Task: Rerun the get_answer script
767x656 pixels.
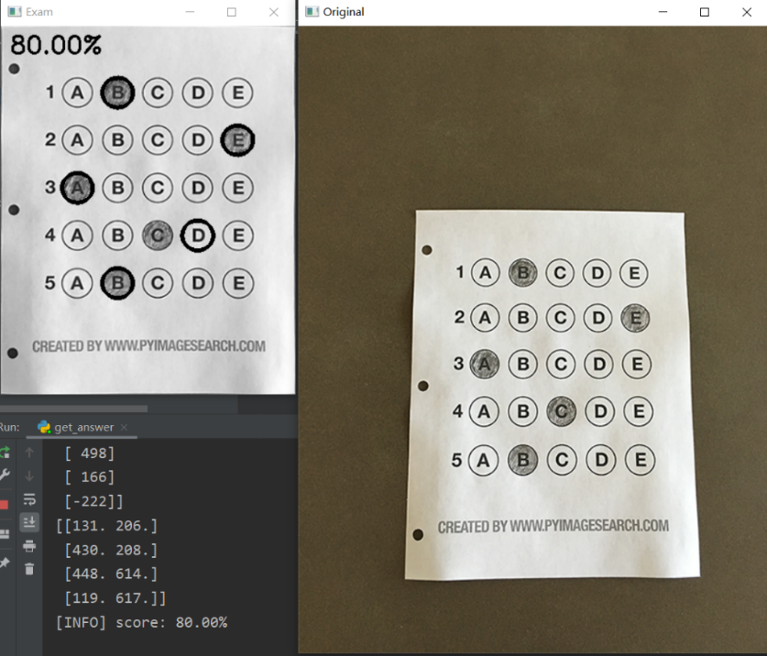Action: tap(5, 453)
